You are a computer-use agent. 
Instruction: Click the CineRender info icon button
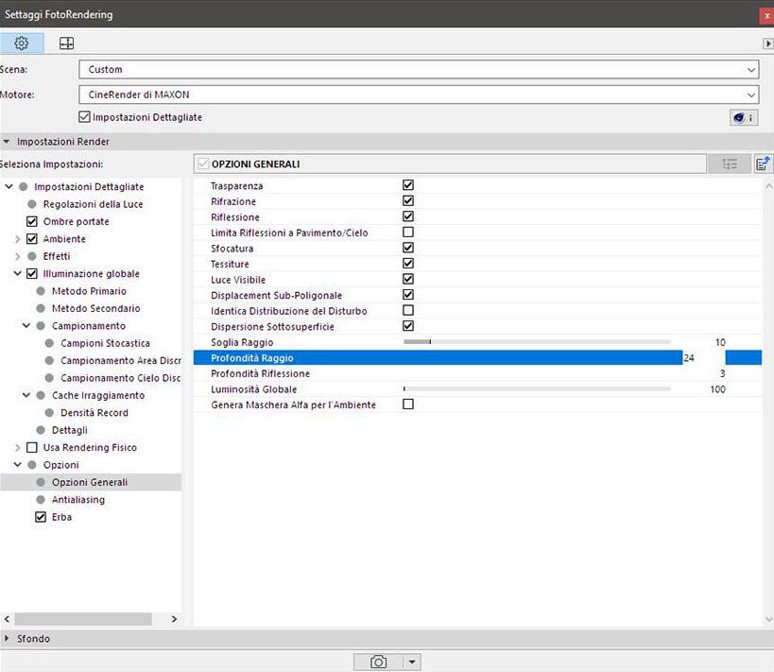click(x=743, y=117)
